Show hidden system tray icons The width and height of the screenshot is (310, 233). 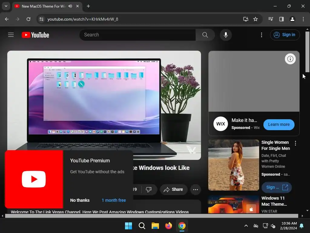246,226
